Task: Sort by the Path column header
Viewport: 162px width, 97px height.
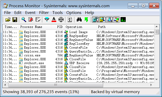Action: coord(125,27)
